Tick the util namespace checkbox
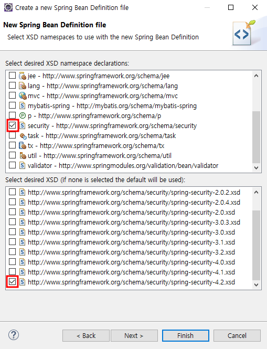Viewport: 267px width, 349px height. pos(12,155)
